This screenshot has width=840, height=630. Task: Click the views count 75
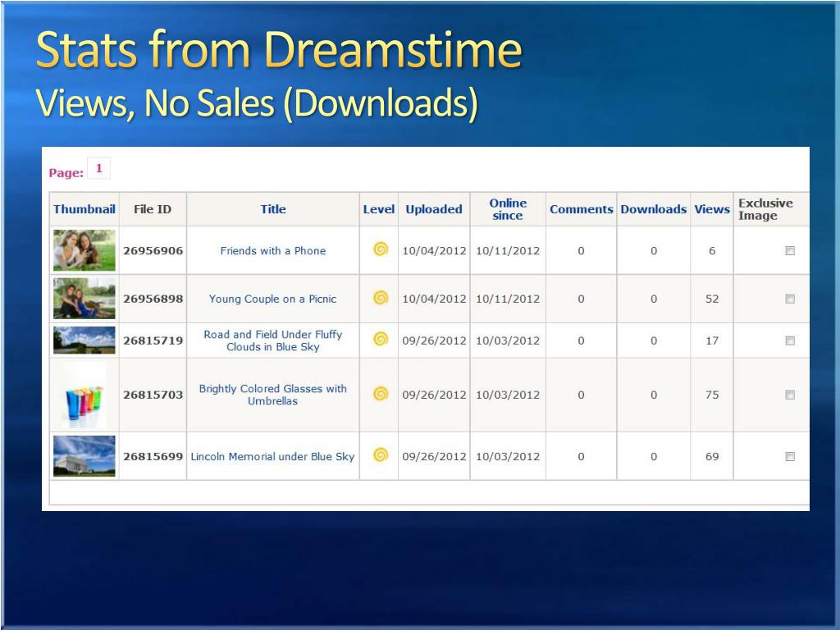pos(712,395)
